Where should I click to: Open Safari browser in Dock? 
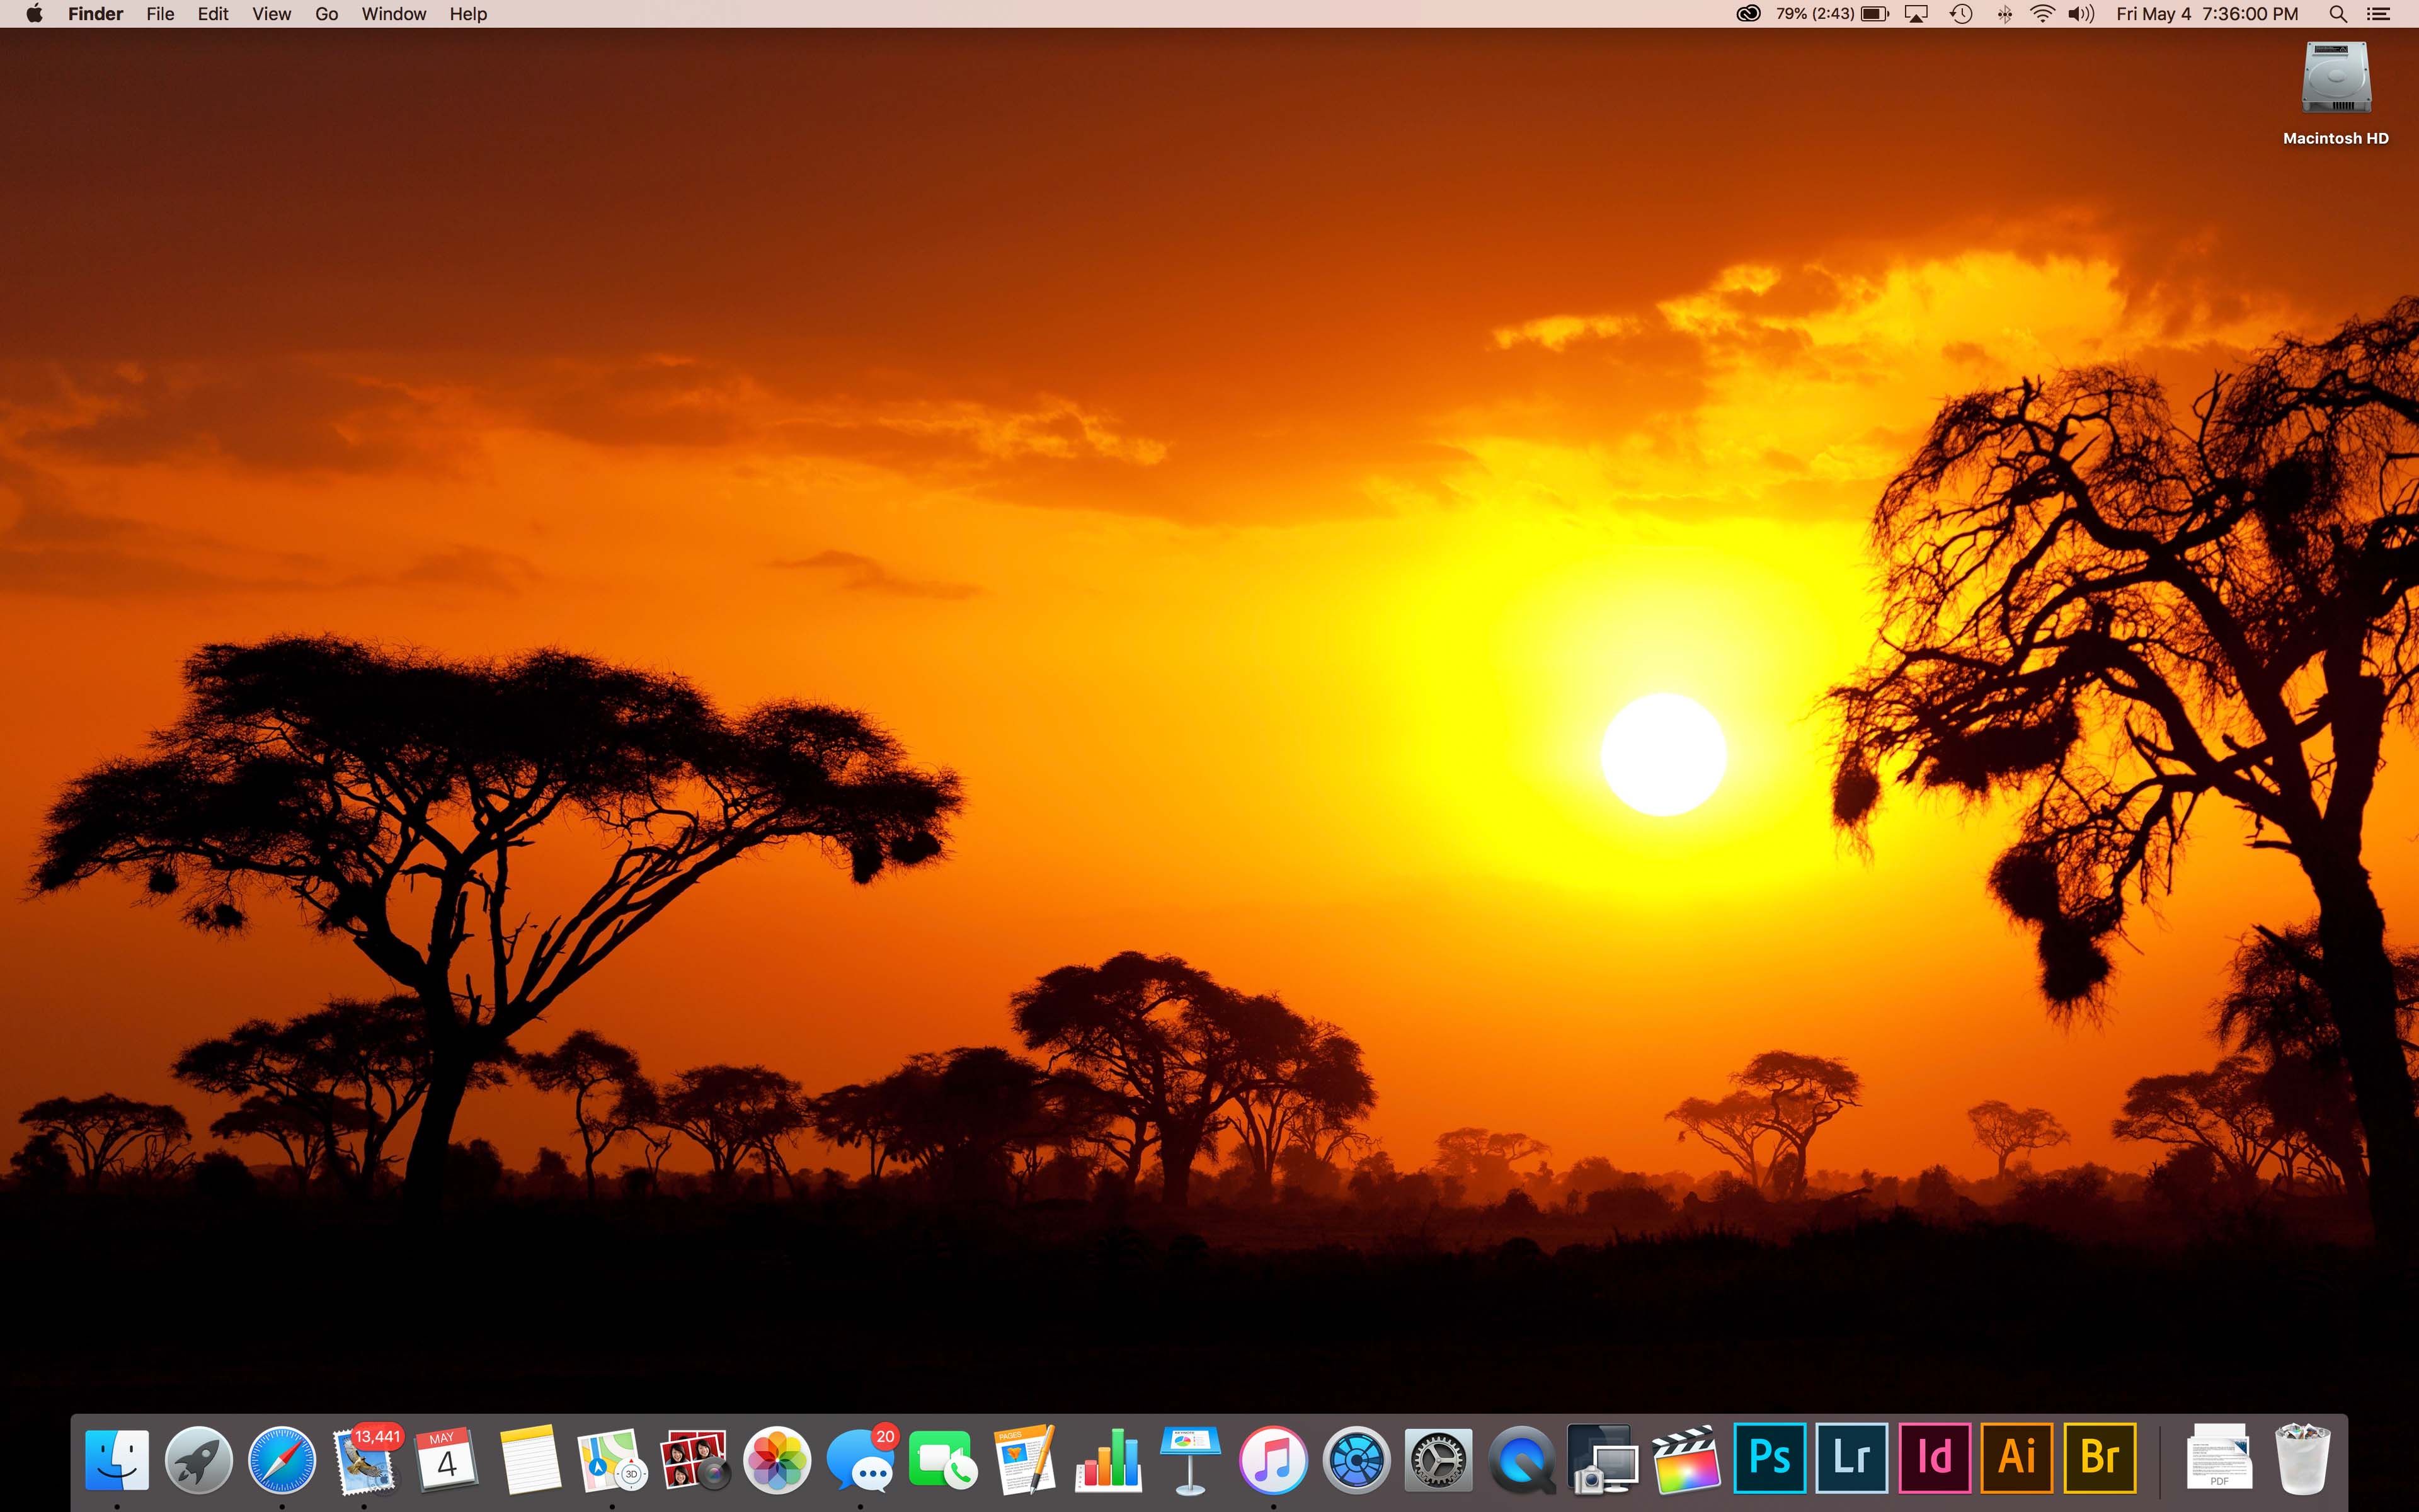282,1459
